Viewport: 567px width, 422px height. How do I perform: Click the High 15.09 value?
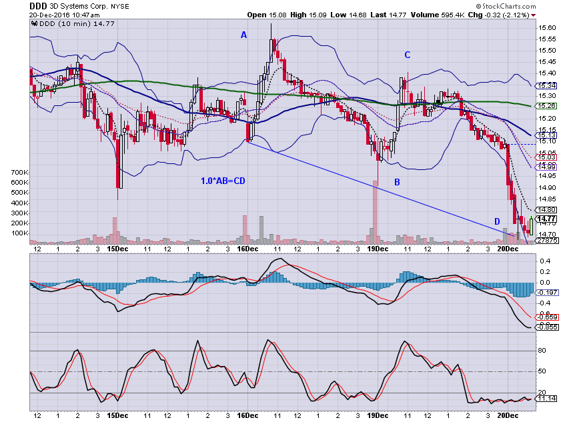click(308, 15)
